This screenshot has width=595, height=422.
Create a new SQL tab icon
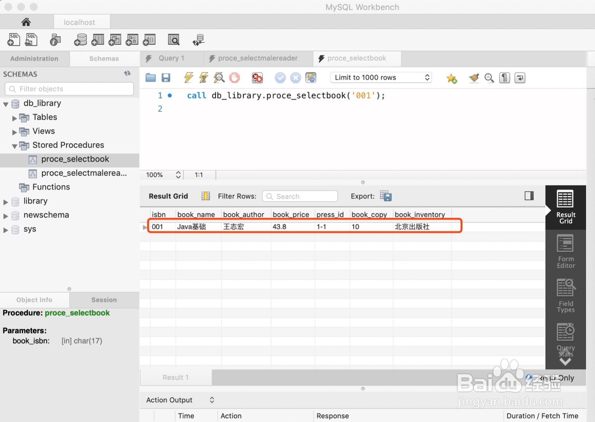point(13,39)
